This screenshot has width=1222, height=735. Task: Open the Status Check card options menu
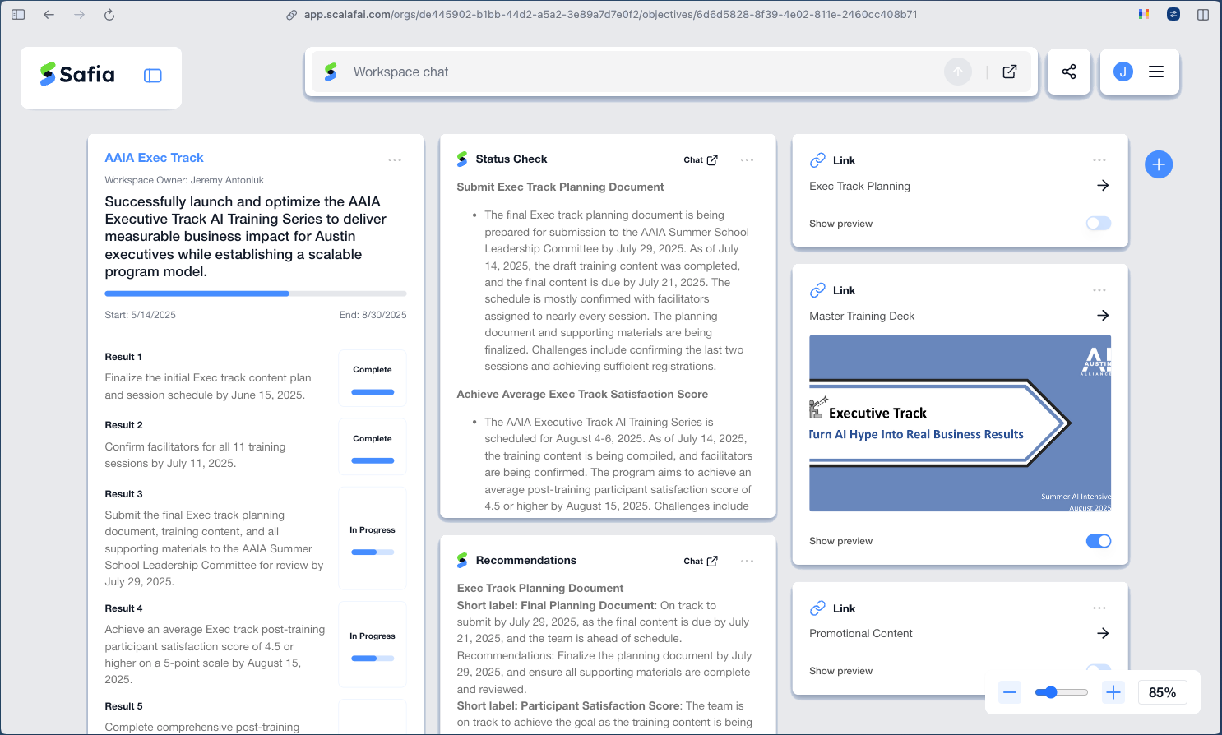click(747, 160)
